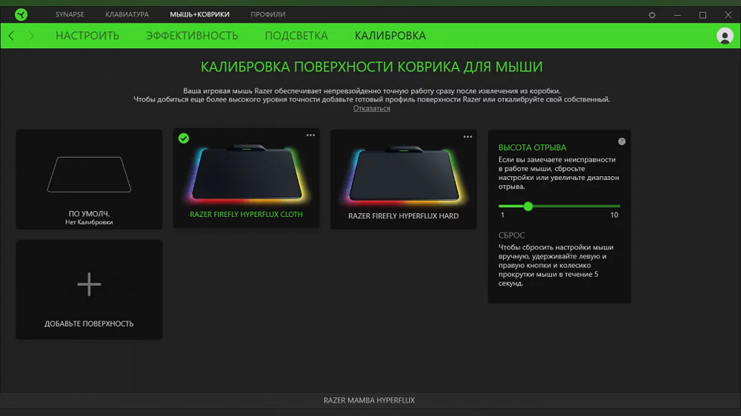The width and height of the screenshot is (741, 416).
Task: Go back with the left arrow
Action: 11,36
